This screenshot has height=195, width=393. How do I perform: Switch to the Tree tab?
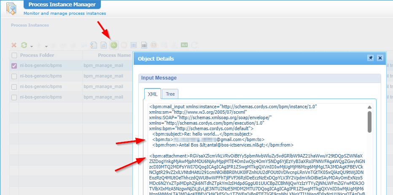[170, 94]
